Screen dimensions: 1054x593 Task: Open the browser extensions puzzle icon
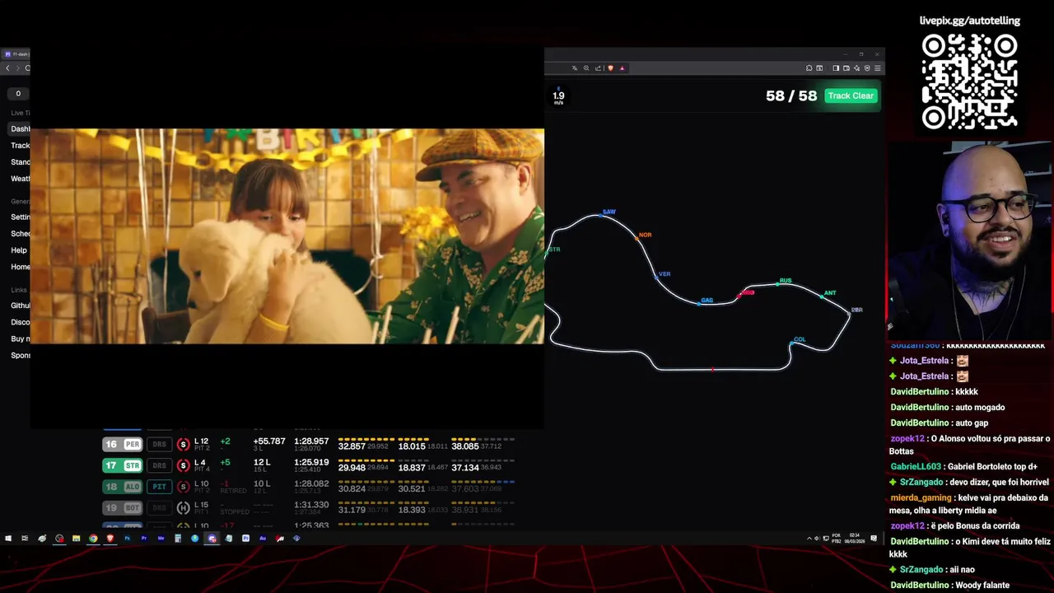[809, 68]
